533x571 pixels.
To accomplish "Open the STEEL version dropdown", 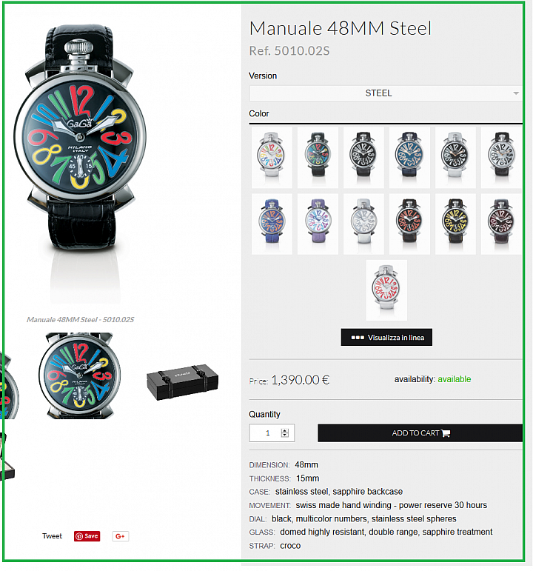I will (x=386, y=93).
